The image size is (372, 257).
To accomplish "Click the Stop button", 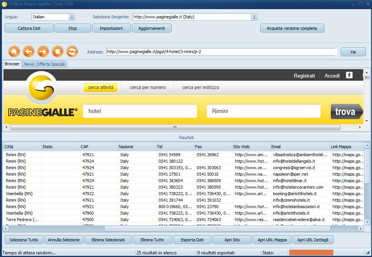I will click(x=72, y=28).
